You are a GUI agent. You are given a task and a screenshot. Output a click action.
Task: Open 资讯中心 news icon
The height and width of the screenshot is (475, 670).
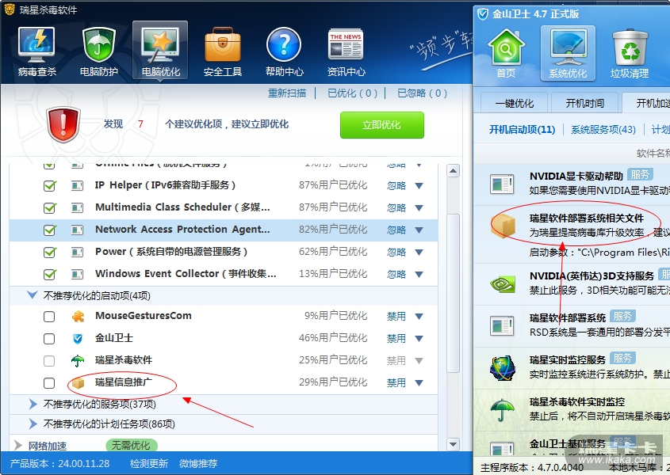346,51
